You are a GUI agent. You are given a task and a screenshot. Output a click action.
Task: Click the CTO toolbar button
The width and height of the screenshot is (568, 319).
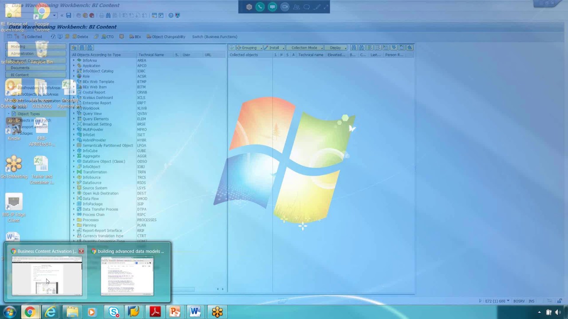[x=107, y=37]
